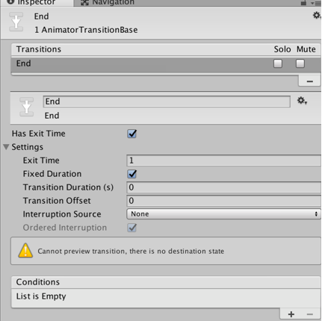This screenshot has width=322, height=321.
Task: Remove transition with the minus button under Transitions
Action: tap(309, 81)
